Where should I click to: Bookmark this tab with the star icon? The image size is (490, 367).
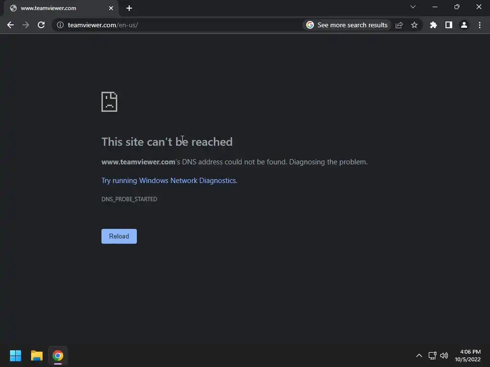[414, 25]
